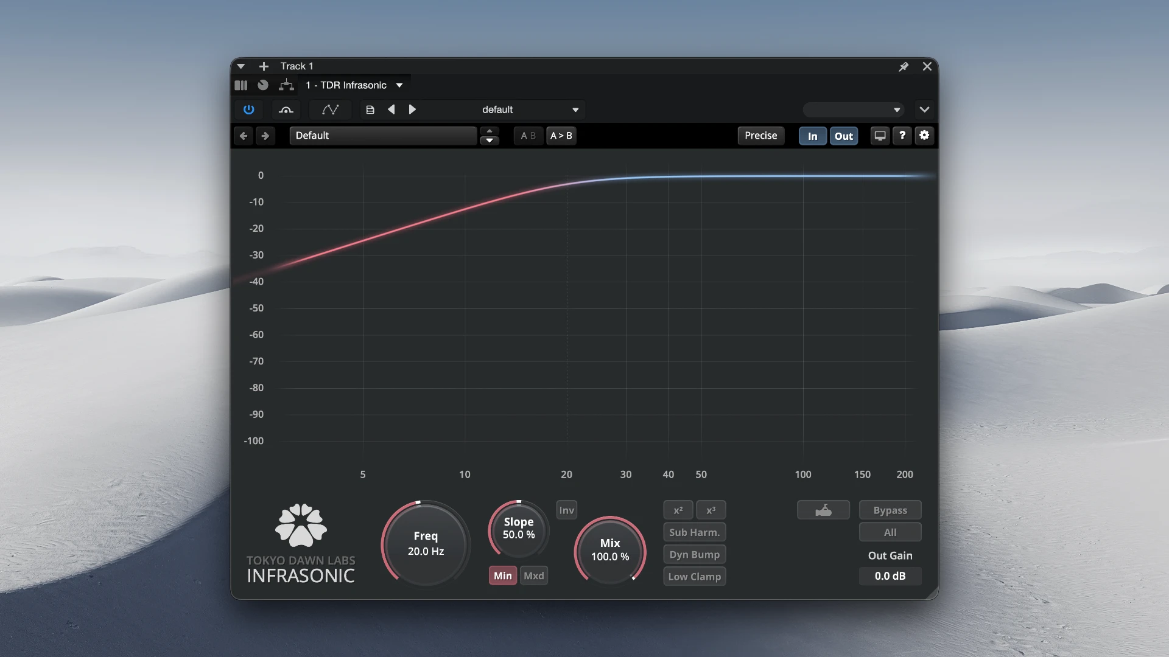Click the All button below Bypass
The height and width of the screenshot is (657, 1169).
coord(890,532)
